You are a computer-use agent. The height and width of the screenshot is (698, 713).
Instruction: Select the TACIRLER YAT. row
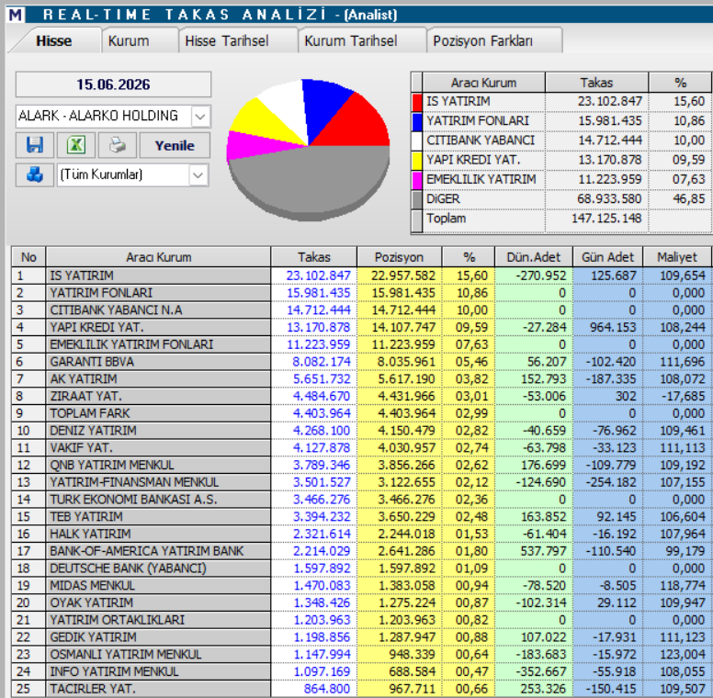[x=362, y=689]
